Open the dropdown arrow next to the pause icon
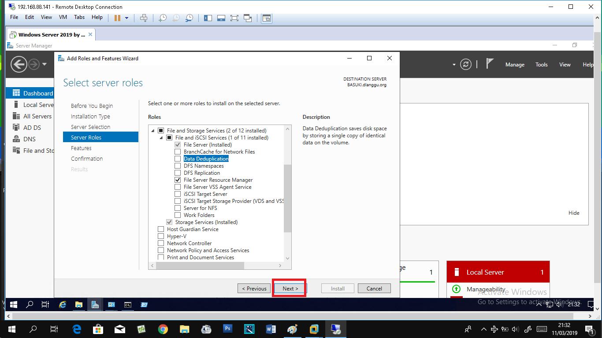 click(126, 18)
